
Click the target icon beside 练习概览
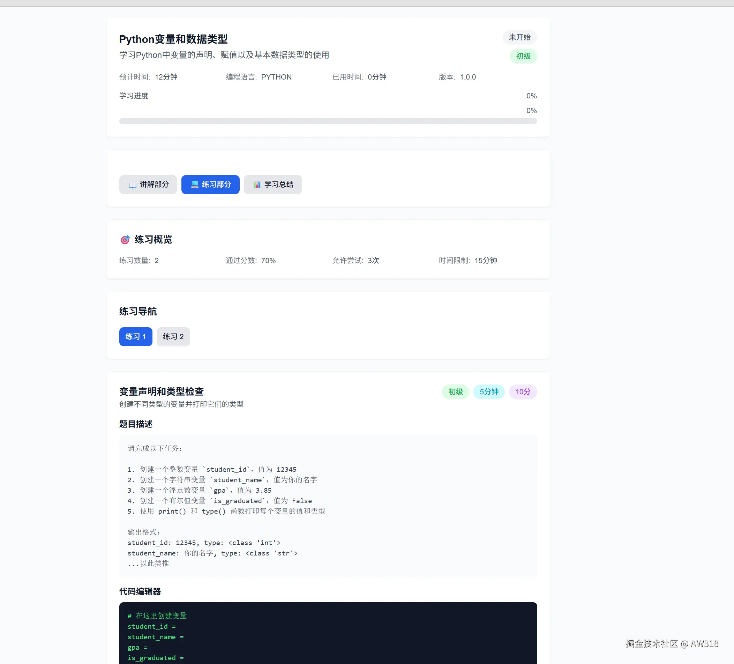tap(125, 240)
